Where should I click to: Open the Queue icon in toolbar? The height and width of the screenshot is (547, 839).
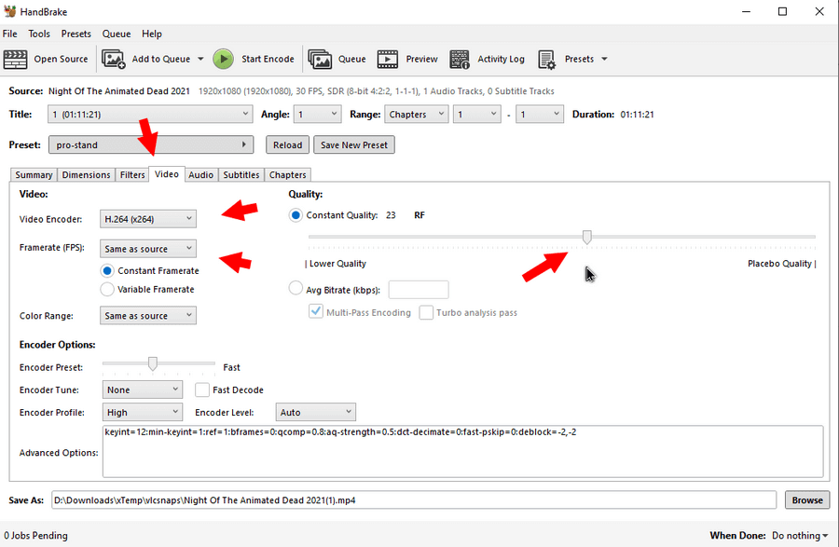pyautogui.click(x=320, y=60)
